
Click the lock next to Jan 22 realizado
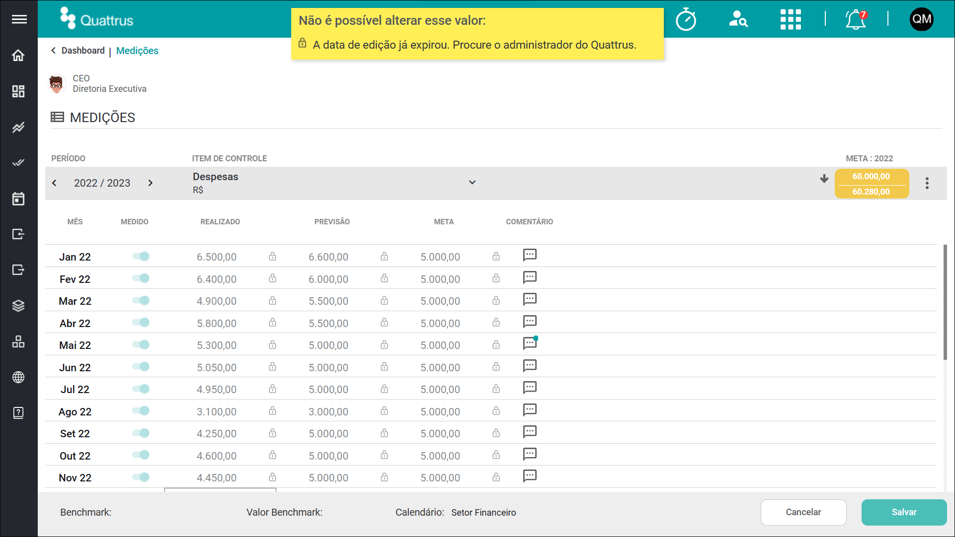click(x=272, y=256)
